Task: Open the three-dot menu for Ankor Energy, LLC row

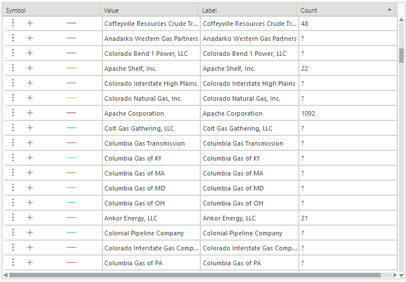Action: (13, 218)
